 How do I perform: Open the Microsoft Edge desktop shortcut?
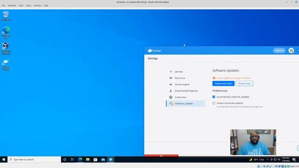tap(6, 32)
